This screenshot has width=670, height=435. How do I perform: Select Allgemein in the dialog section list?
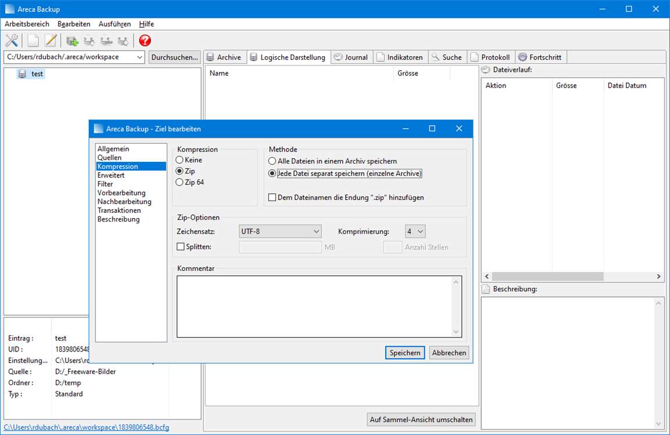coord(131,149)
